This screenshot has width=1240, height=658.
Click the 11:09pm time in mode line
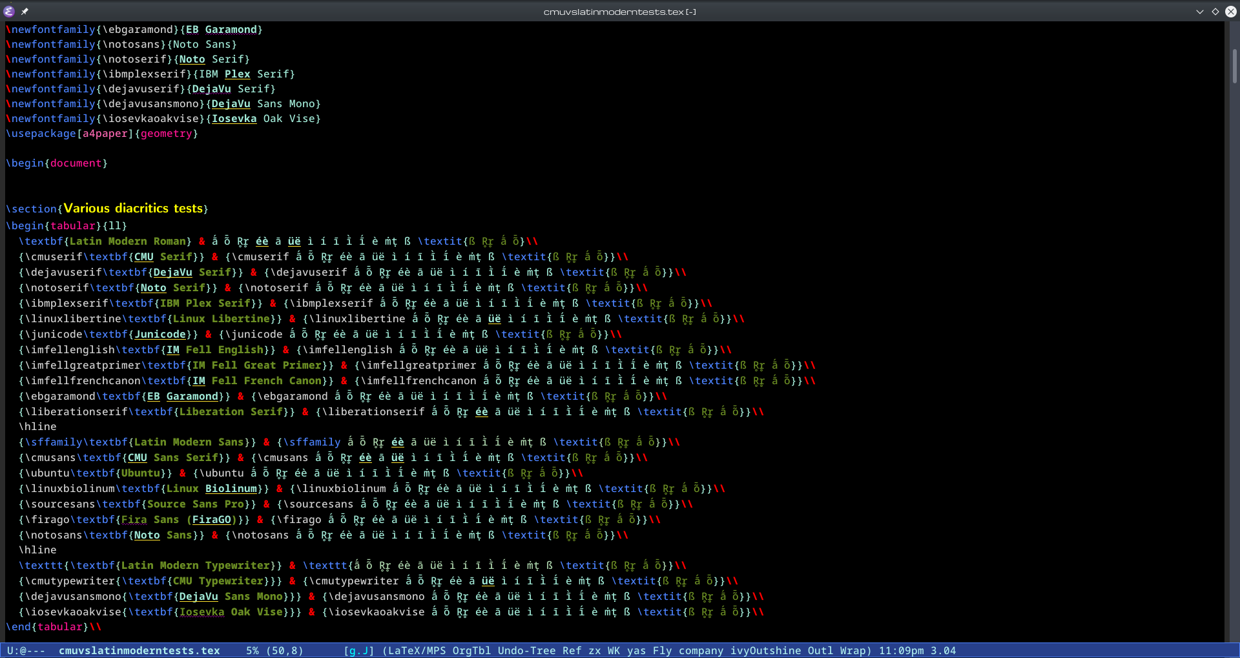(901, 650)
